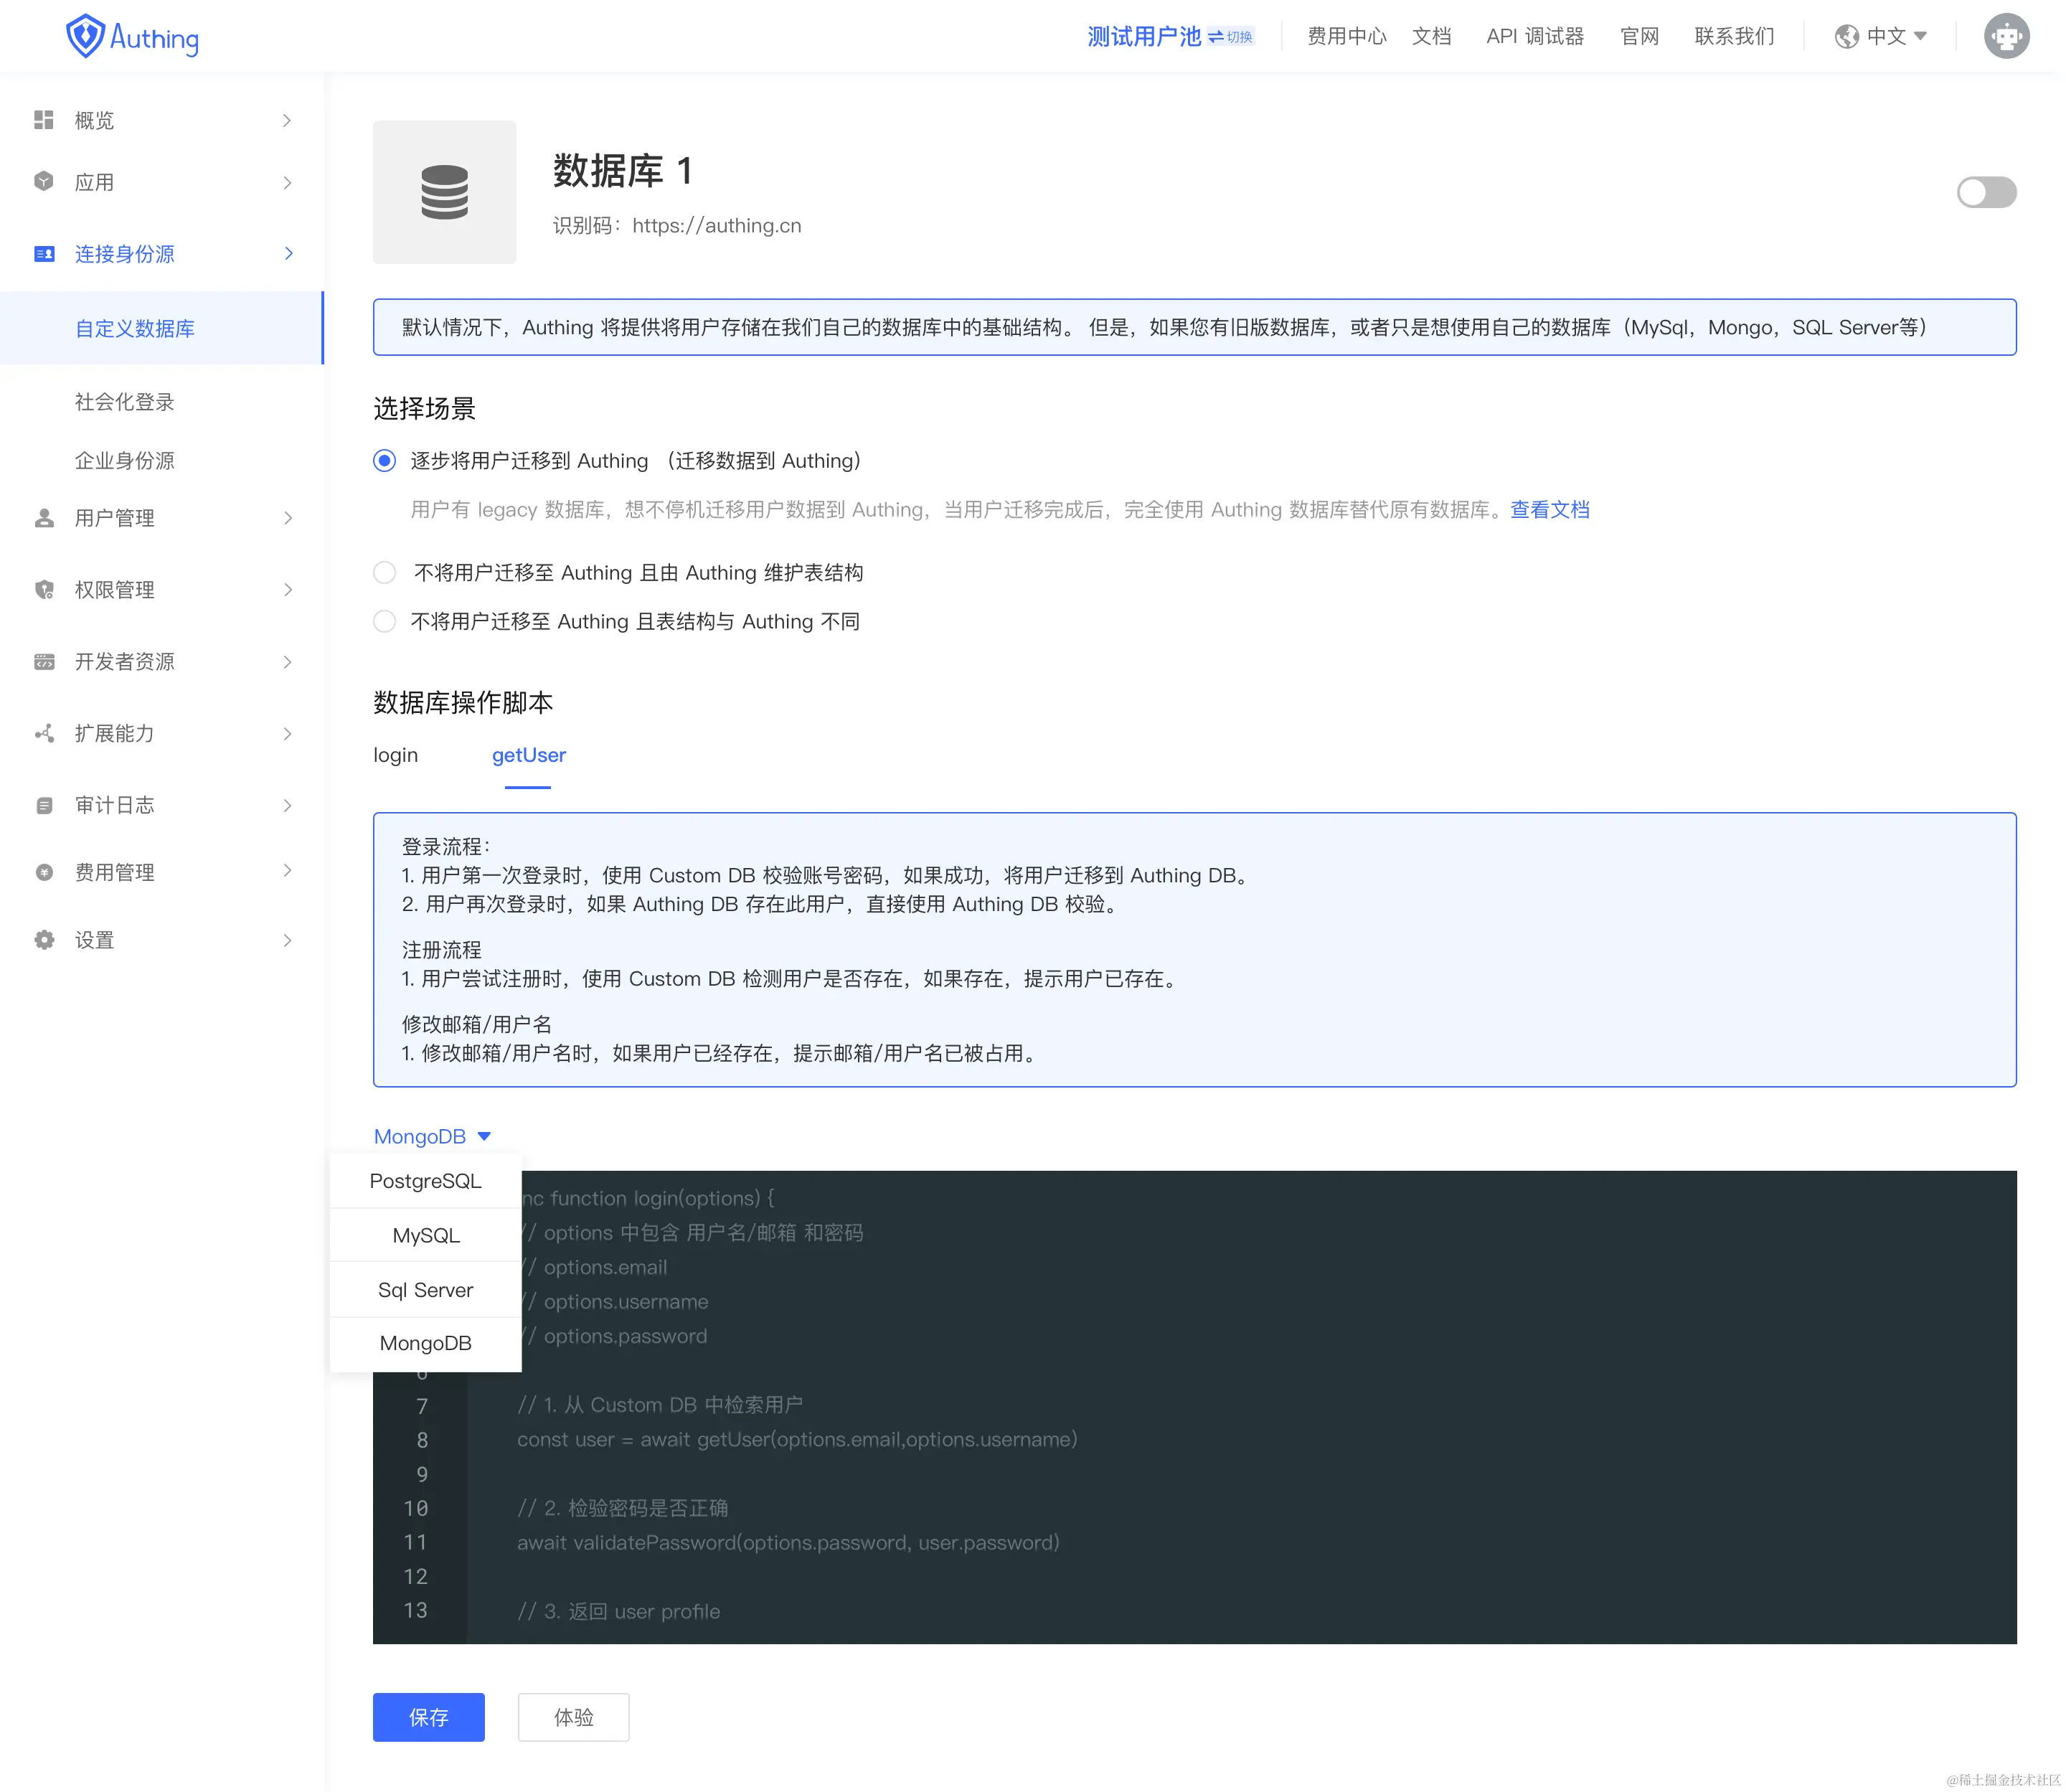Click the 设置 gear icon
Viewport: 2066px width, 1792px height.
(43, 940)
